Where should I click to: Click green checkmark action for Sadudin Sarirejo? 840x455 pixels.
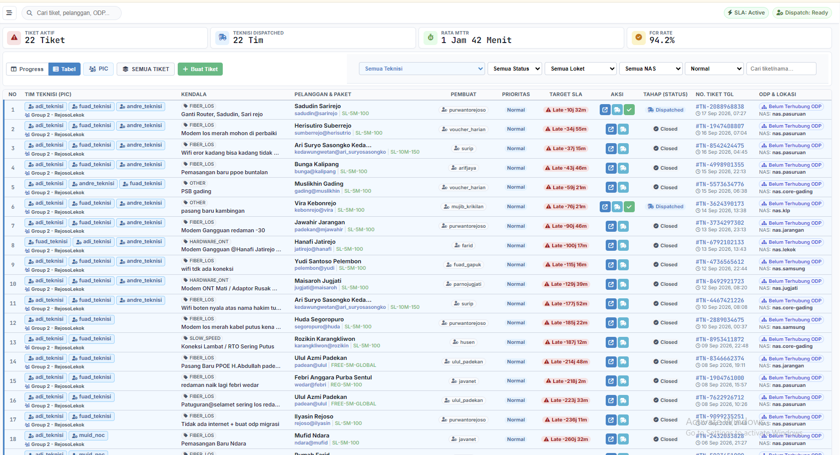[629, 110]
